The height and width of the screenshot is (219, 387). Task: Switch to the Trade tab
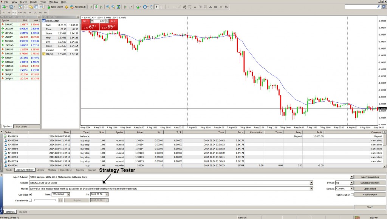pos(8,170)
